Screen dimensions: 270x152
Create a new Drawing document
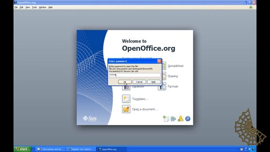pos(173,76)
